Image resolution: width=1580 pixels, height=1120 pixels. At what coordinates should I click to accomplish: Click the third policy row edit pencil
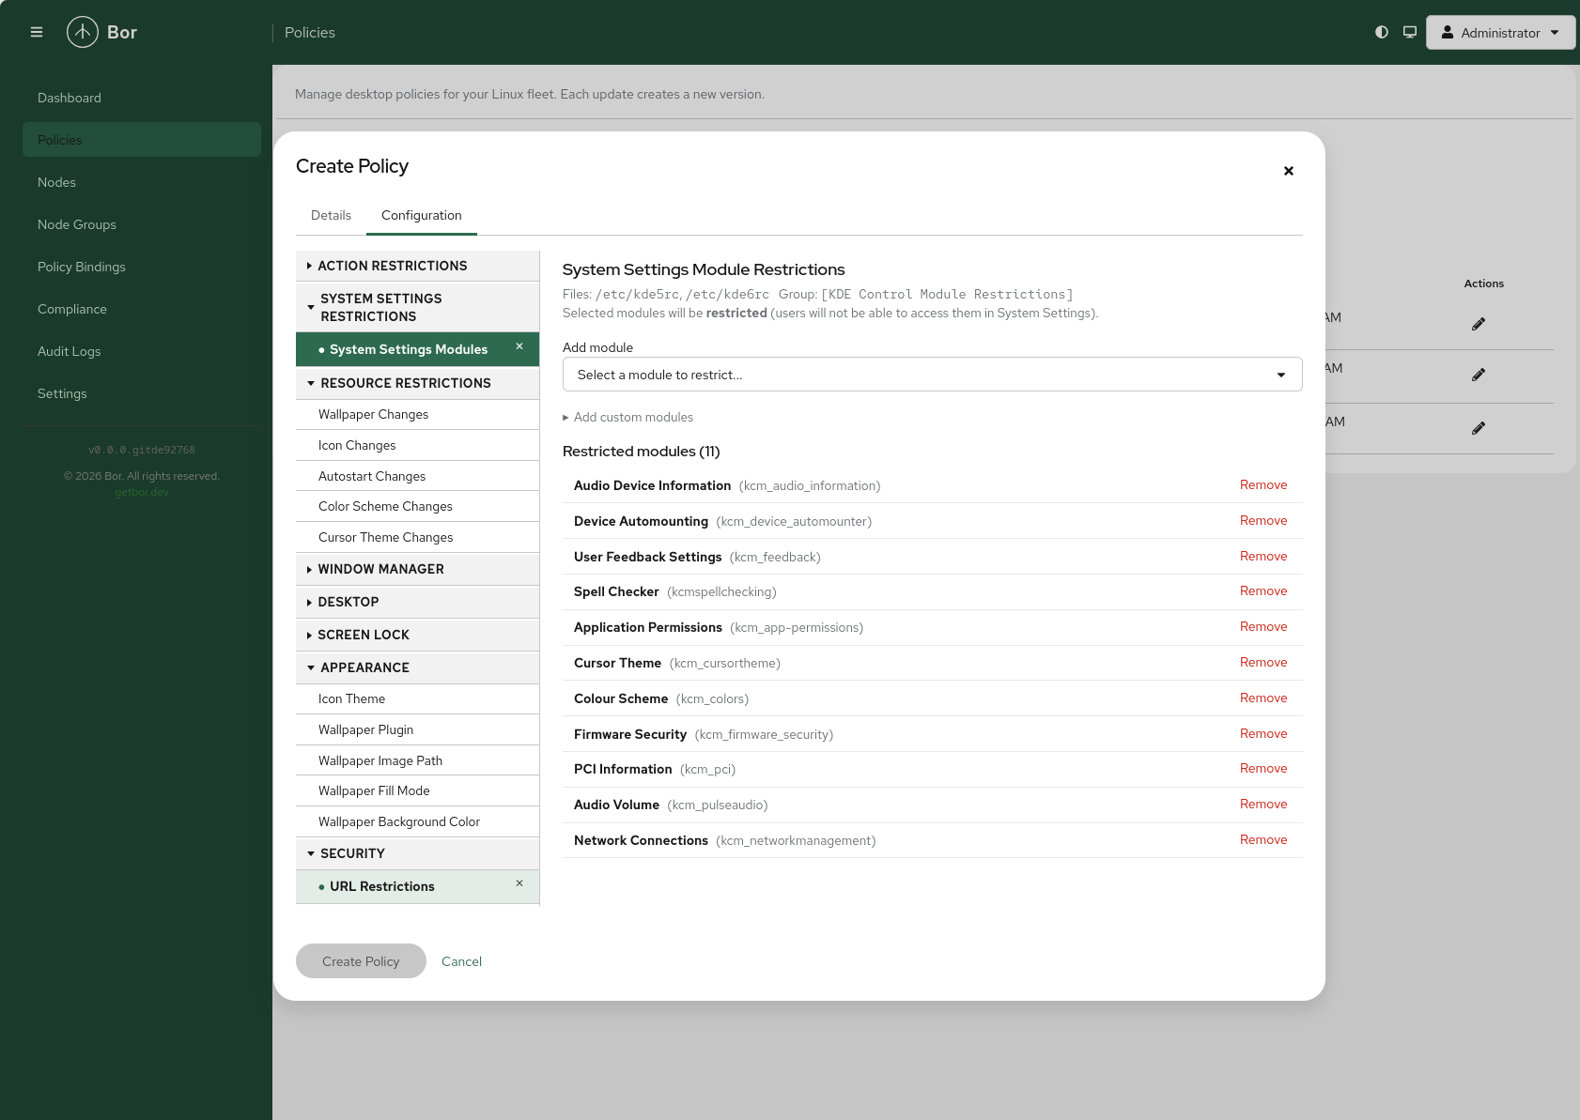[x=1479, y=428]
